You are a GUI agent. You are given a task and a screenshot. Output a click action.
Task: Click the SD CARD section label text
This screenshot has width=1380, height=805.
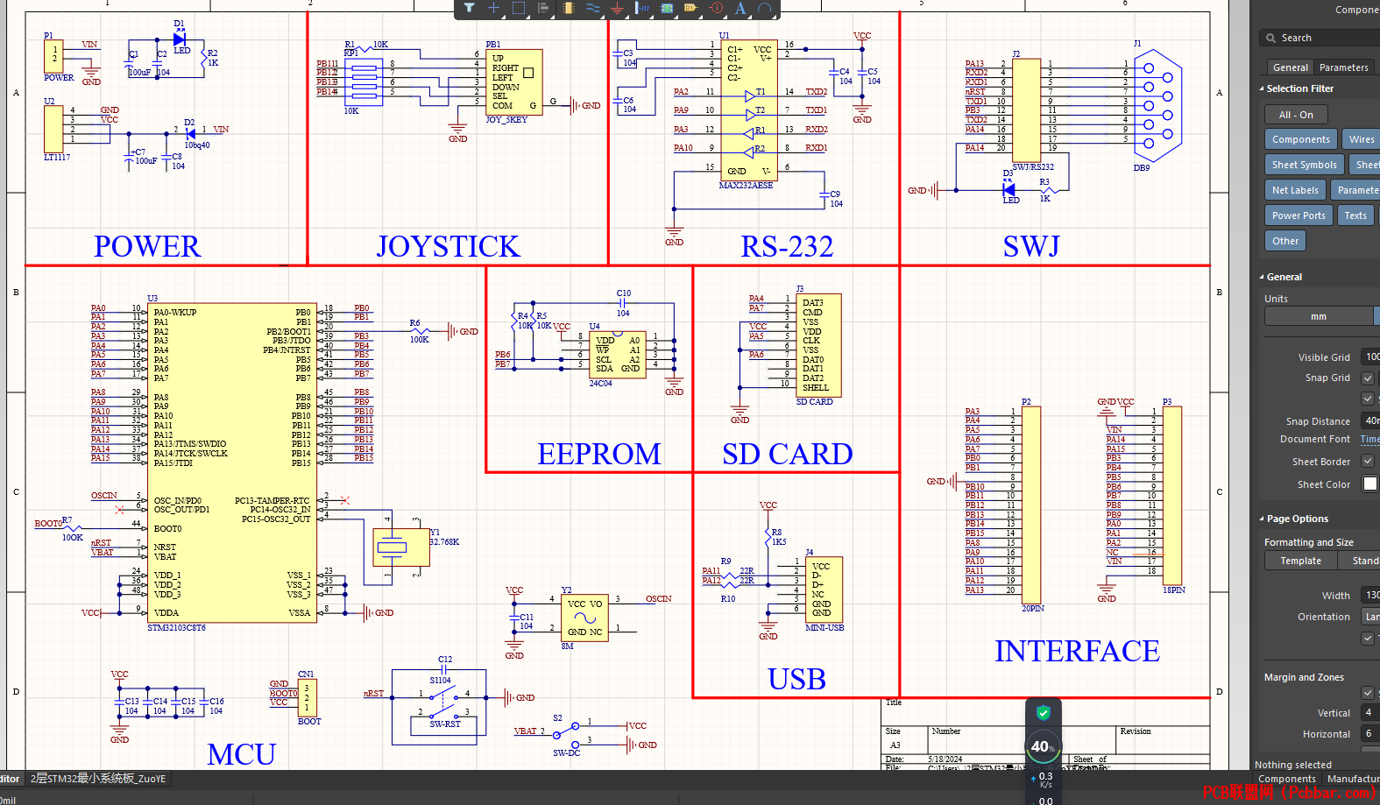tap(788, 454)
